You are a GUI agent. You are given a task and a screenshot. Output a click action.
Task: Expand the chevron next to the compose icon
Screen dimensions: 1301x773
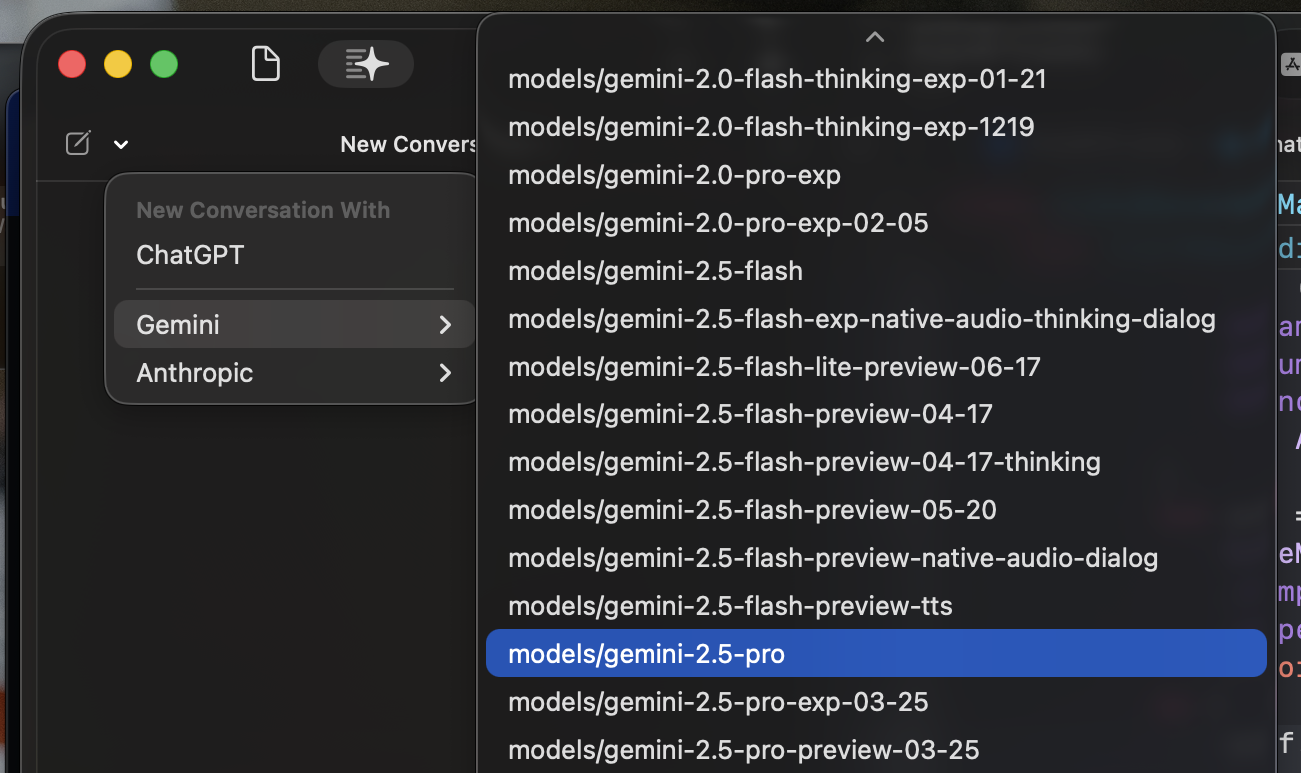coord(120,145)
